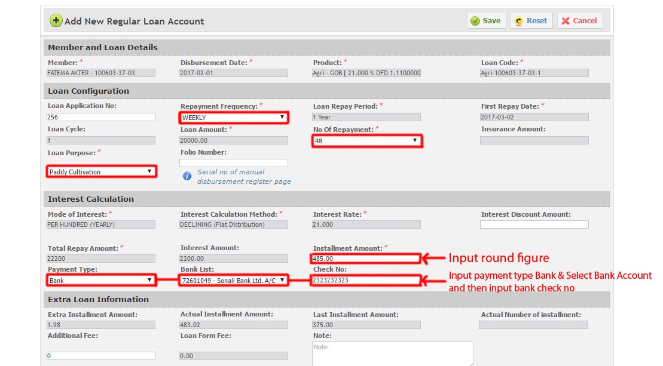Click the Loan Amount field
Image resolution: width=663 pixels, height=366 pixels.
(x=234, y=140)
